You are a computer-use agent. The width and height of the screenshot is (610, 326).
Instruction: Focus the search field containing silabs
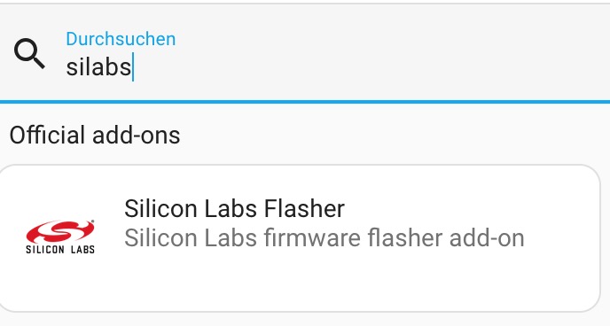click(x=305, y=53)
